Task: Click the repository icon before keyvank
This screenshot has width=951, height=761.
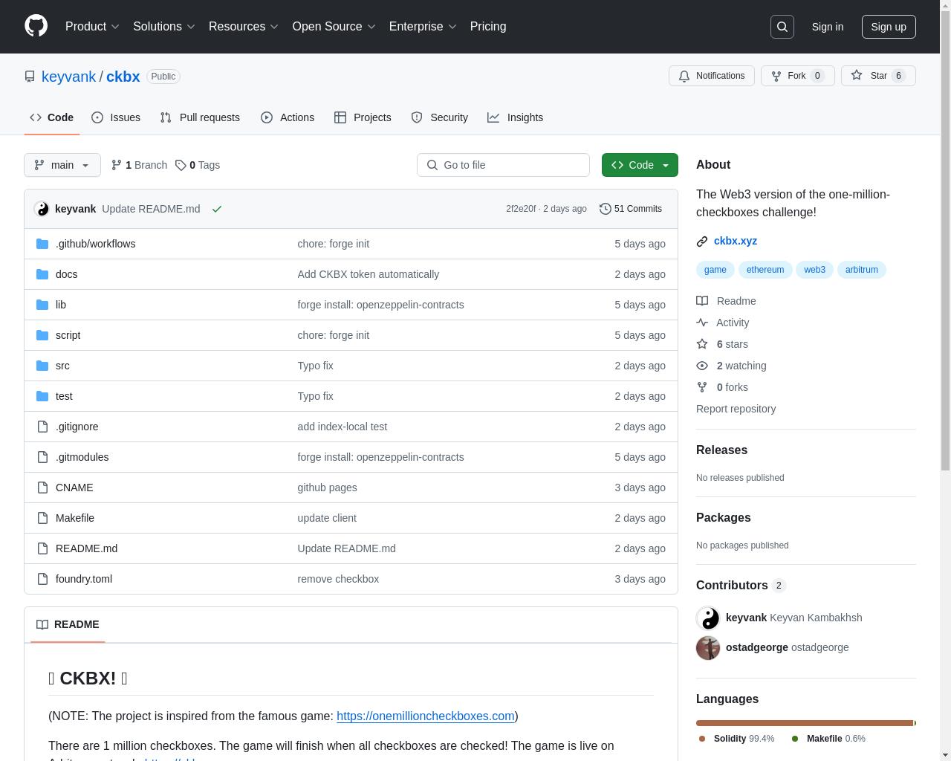Action: (x=30, y=77)
